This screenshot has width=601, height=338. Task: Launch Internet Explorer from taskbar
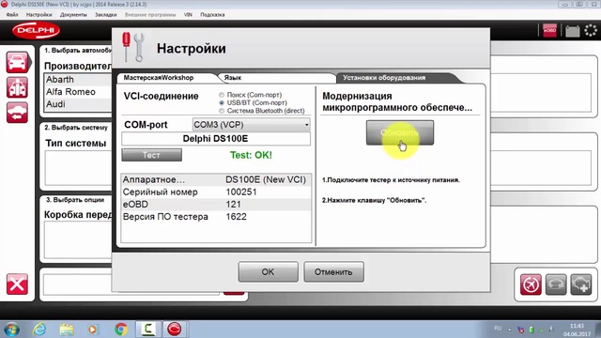[39, 330]
